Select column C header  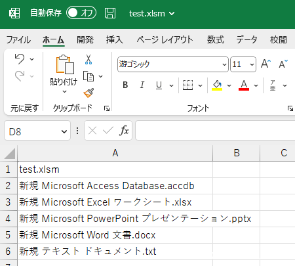(x=277, y=153)
